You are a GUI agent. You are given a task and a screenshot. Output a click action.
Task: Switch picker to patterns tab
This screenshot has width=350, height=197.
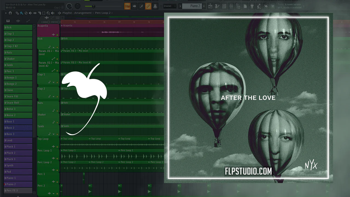tap(8, 21)
